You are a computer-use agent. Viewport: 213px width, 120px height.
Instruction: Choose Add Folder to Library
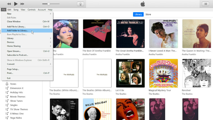pos(27,31)
